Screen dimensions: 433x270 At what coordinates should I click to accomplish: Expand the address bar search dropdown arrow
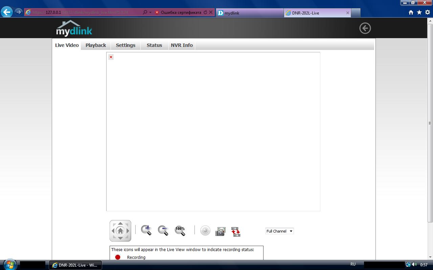coord(150,12)
